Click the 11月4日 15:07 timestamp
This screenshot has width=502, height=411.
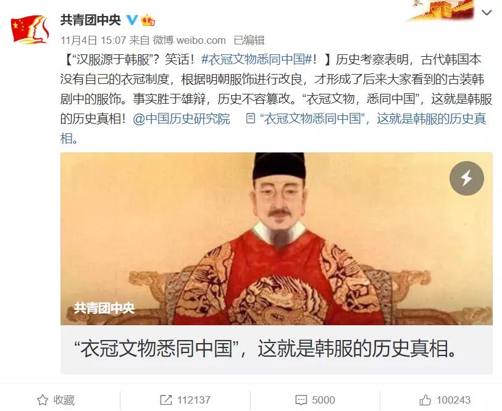pos(93,40)
